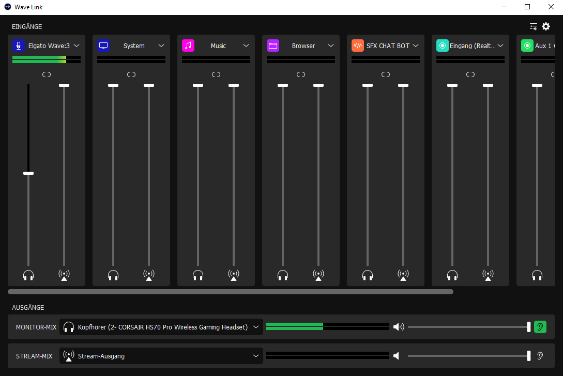Screen dimensions: 563x376
Task: Toggle the green monitor mix listen ear
Action: [540, 327]
